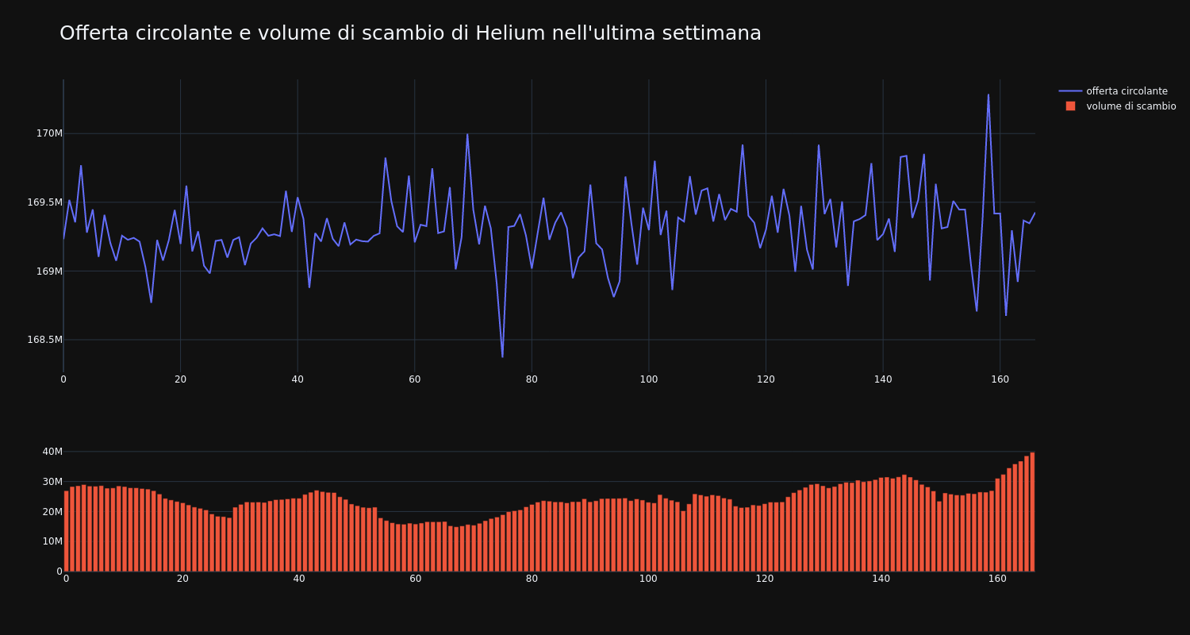Click the lowest dip of the supply line
This screenshot has width=1190, height=635.
click(502, 356)
